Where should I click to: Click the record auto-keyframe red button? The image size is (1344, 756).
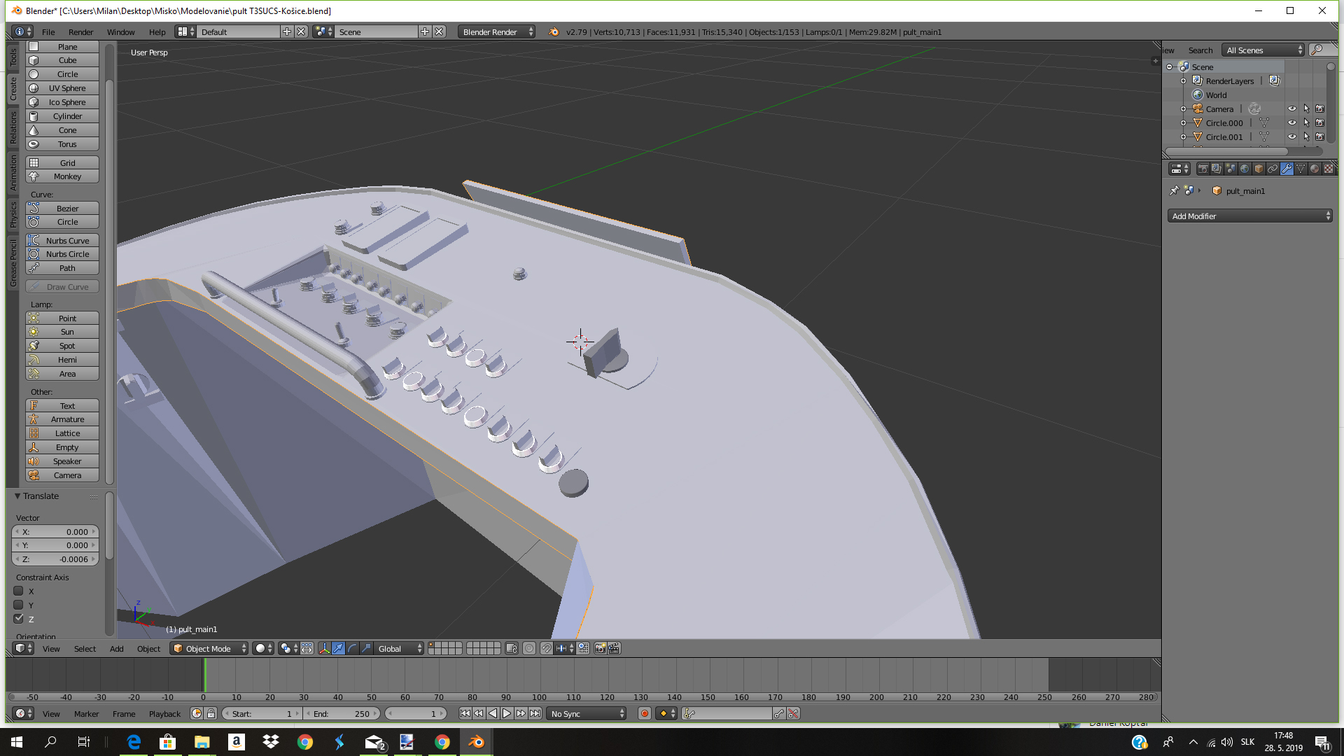pyautogui.click(x=644, y=714)
